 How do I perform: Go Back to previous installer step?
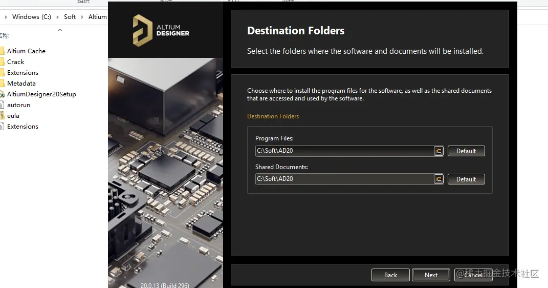[x=390, y=275]
